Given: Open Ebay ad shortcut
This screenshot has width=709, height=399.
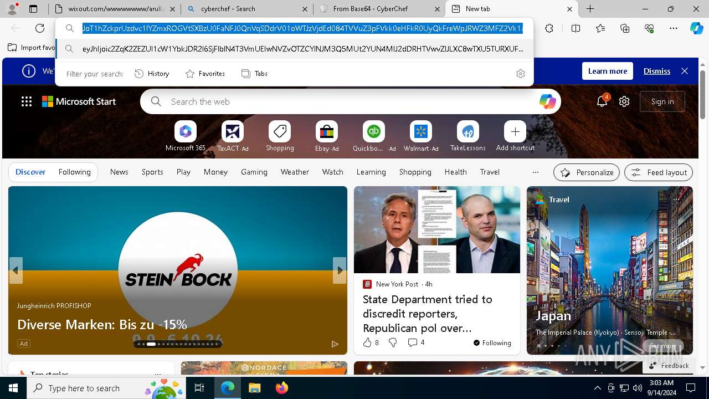Looking at the screenshot, I should click(327, 136).
